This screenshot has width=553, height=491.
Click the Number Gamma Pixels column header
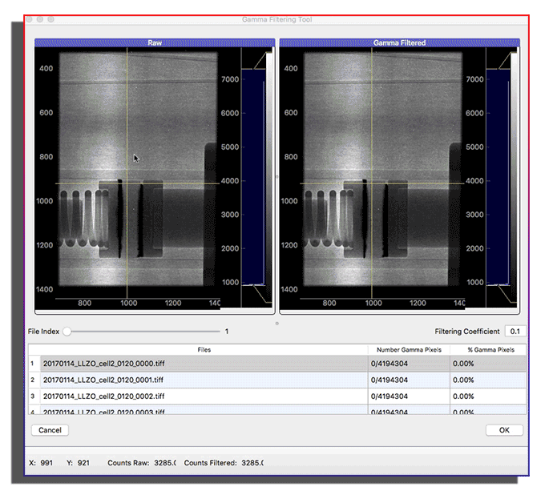point(408,350)
